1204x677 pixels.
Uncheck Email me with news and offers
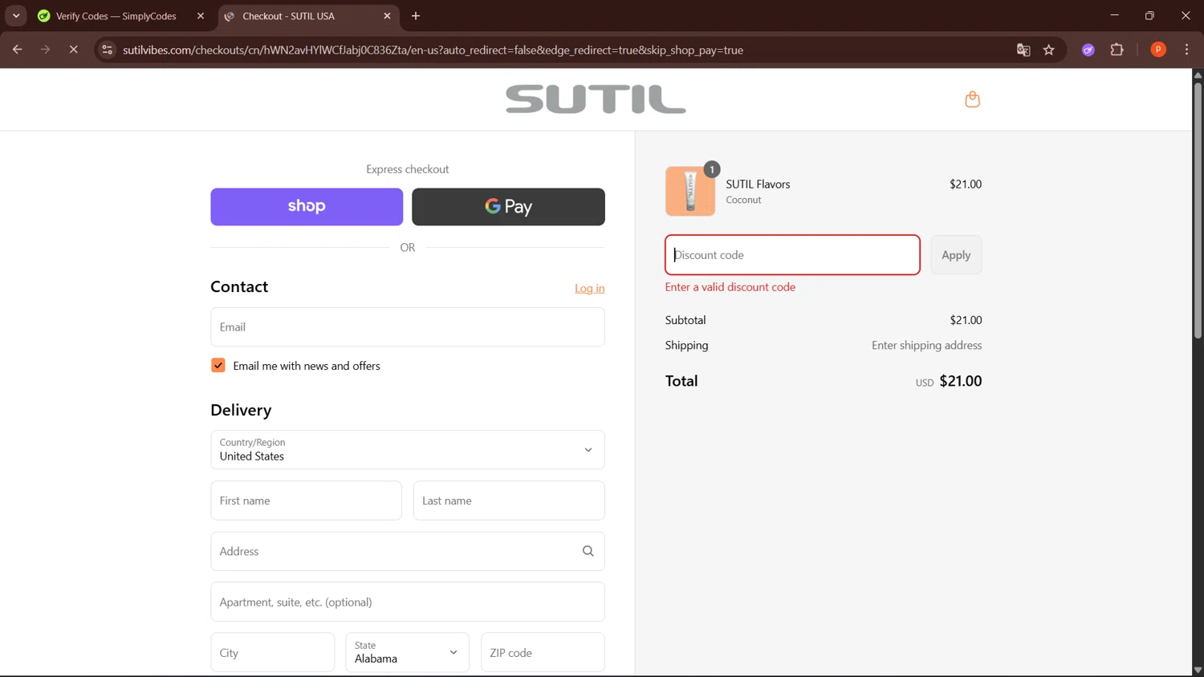[x=218, y=366]
